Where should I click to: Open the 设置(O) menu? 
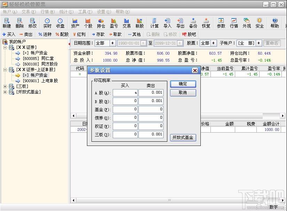pos(104,12)
